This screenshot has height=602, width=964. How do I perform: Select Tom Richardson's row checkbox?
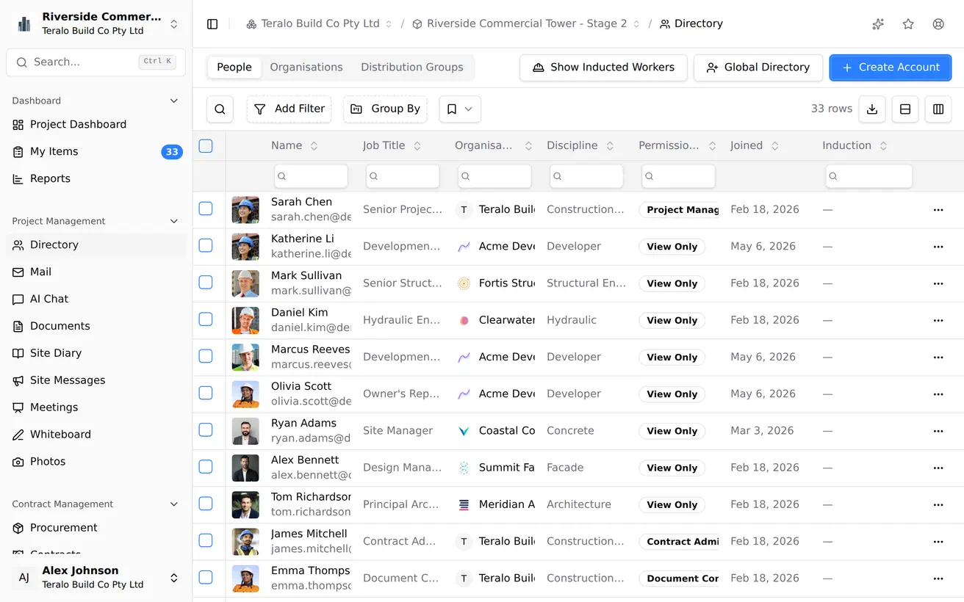coord(206,504)
